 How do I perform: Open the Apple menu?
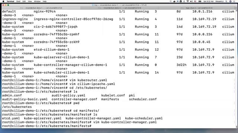(x=3, y=1)
